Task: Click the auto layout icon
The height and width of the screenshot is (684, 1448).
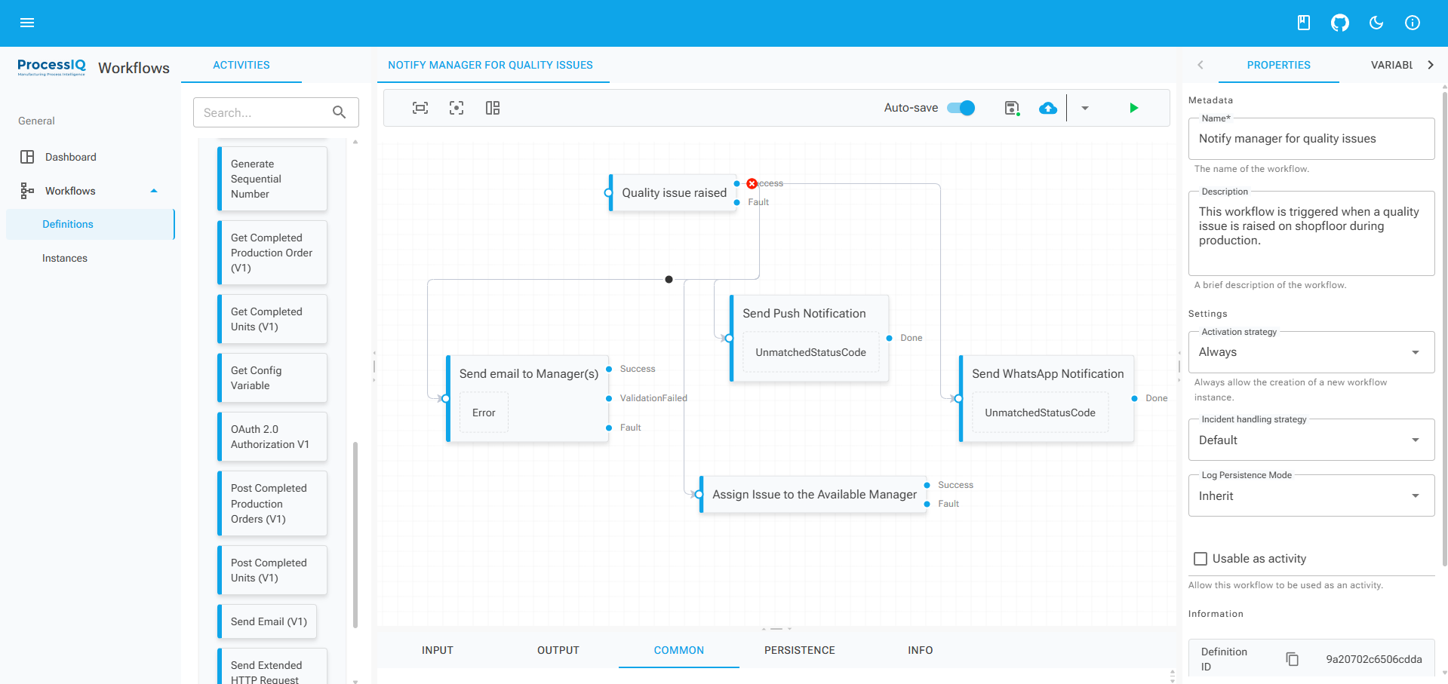Action: [493, 108]
